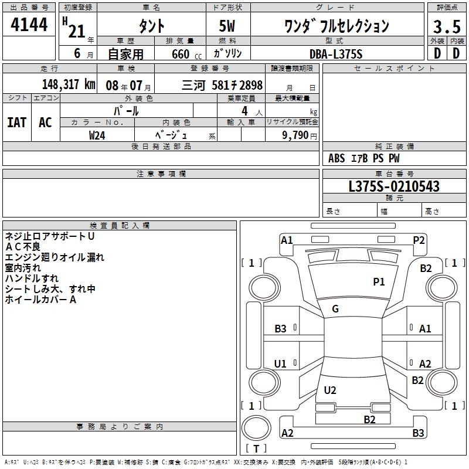Click the spare tire circle labeled T
469x469 pixels.
256,428
